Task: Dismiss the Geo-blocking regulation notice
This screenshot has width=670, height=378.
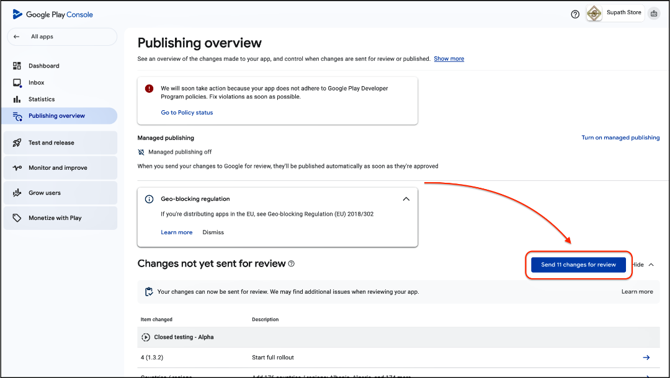Action: pyautogui.click(x=213, y=232)
